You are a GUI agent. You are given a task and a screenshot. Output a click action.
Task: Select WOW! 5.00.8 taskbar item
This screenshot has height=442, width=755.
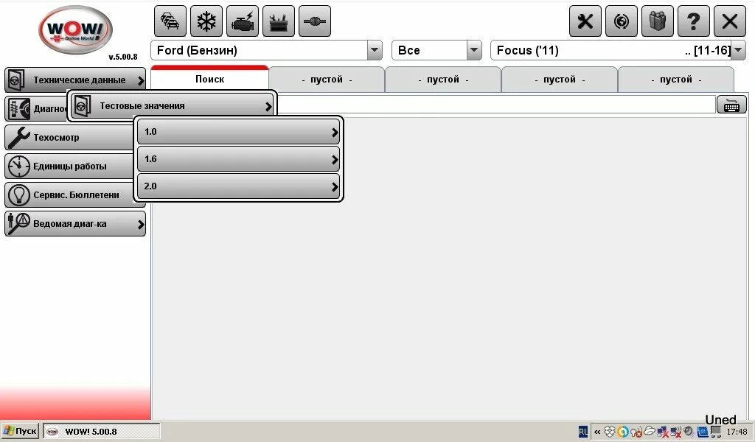tap(102, 432)
